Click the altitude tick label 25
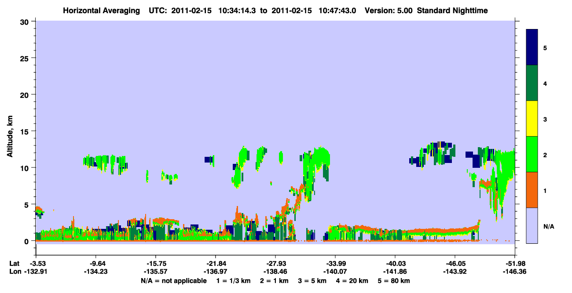Image resolution: width=572 pixels, height=293 pixels. [x=25, y=58]
